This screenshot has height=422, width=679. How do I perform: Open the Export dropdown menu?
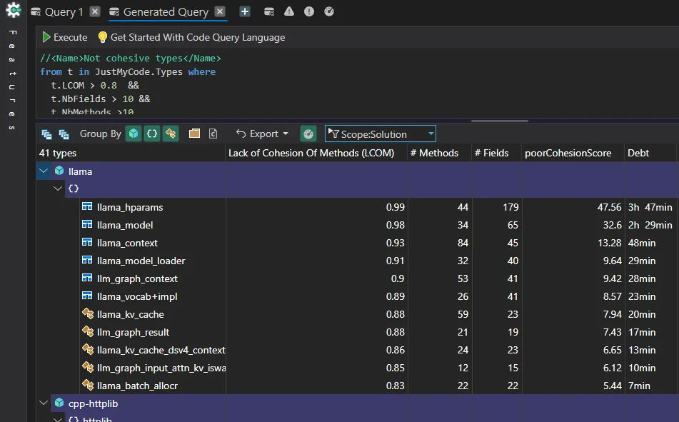(x=262, y=134)
